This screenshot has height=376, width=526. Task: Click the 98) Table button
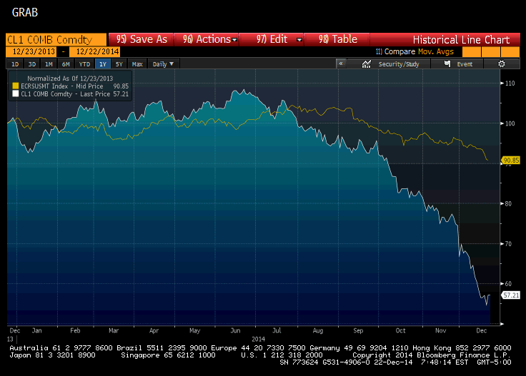tap(337, 39)
